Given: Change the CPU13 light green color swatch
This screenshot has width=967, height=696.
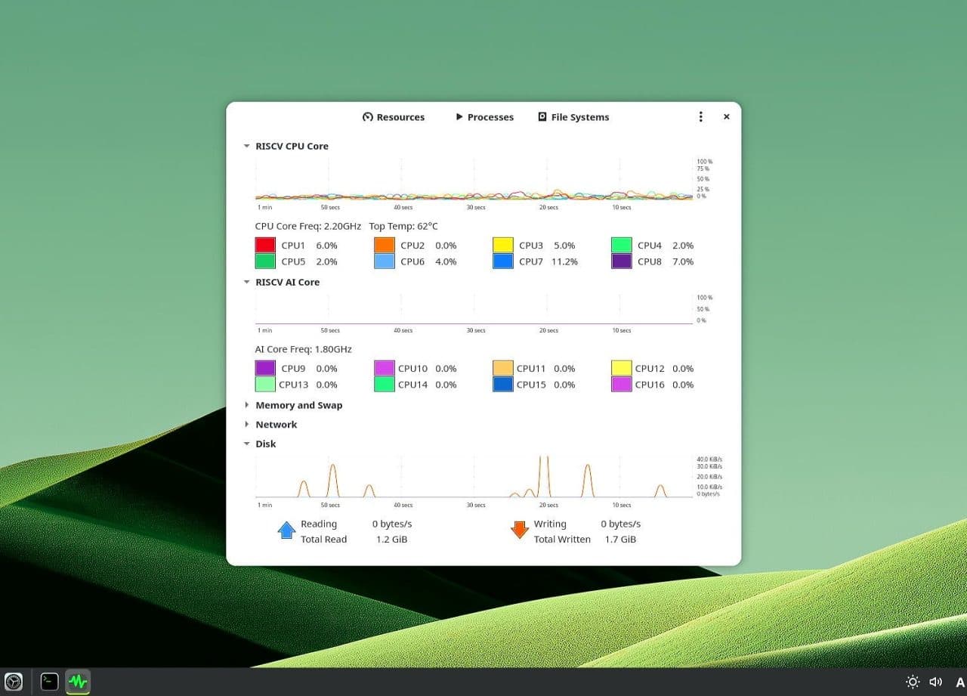Looking at the screenshot, I should tap(265, 385).
